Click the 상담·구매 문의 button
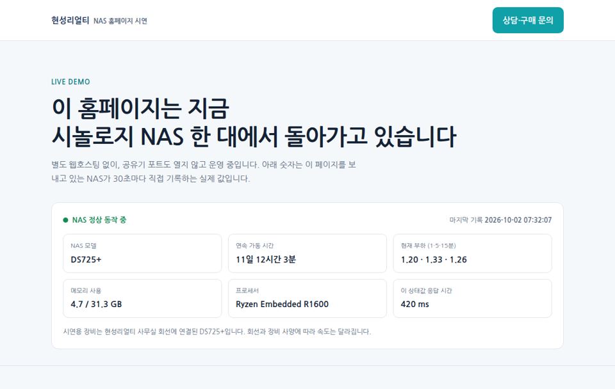Screen dimensions: 615x389 [527, 20]
